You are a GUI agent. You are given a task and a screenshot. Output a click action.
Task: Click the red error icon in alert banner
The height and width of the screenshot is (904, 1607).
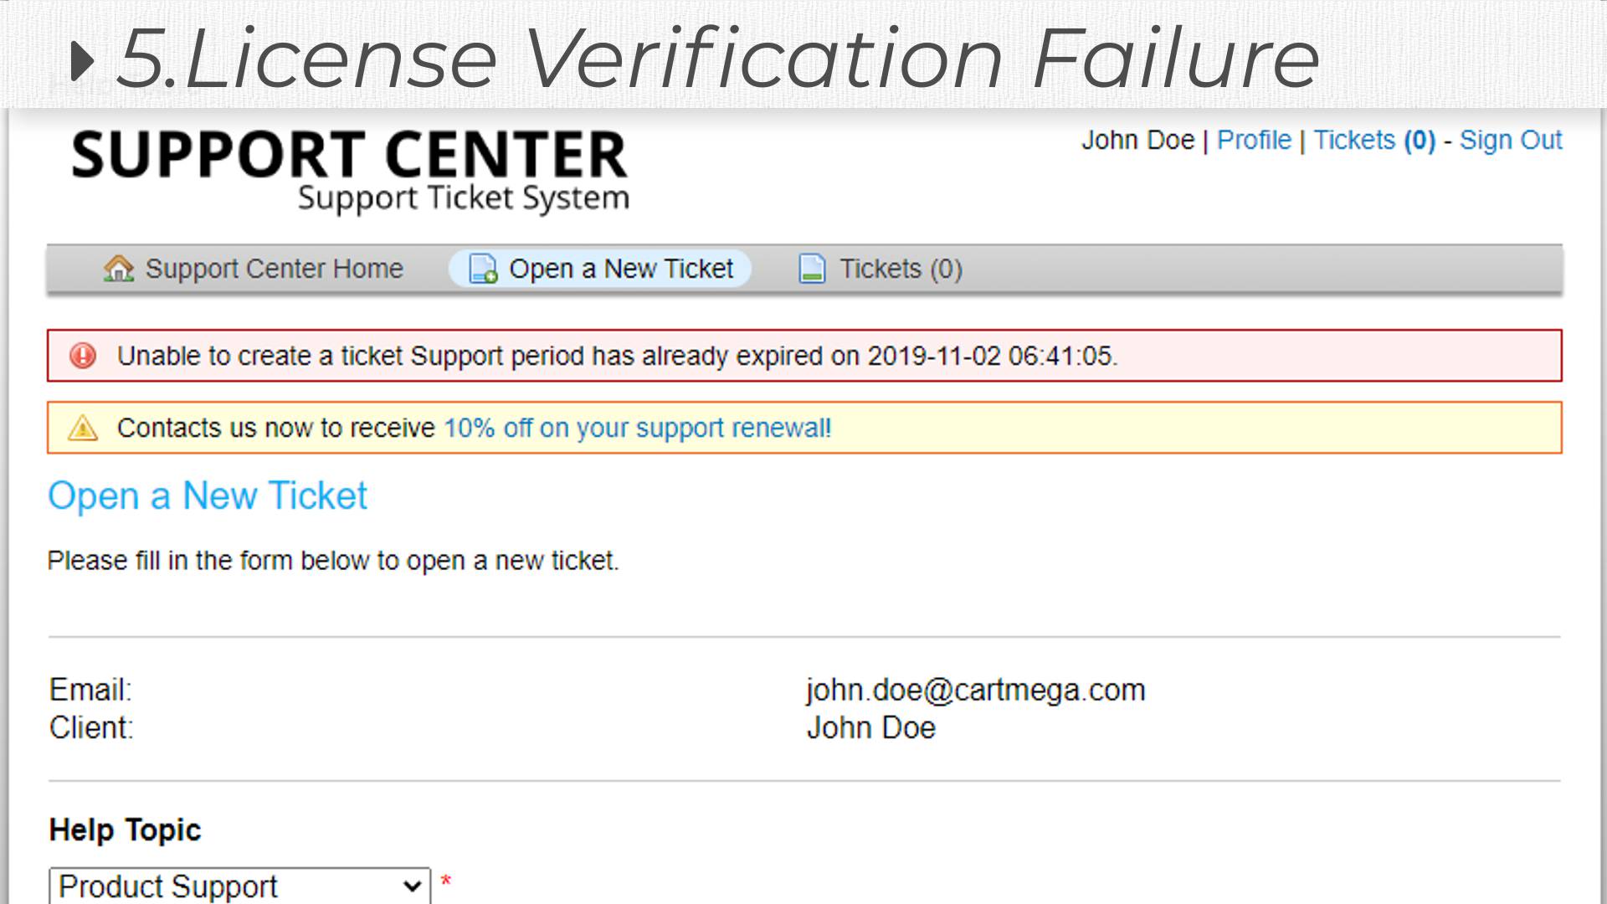point(83,356)
